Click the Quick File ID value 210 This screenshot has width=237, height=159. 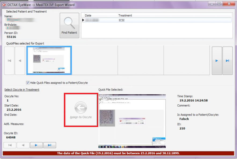(x=182, y=128)
